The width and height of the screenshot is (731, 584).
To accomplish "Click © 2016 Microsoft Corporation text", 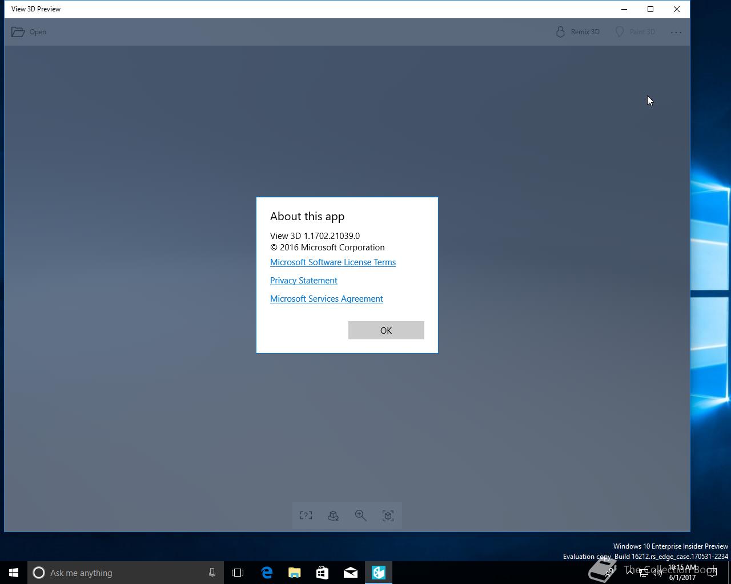I will 328,247.
